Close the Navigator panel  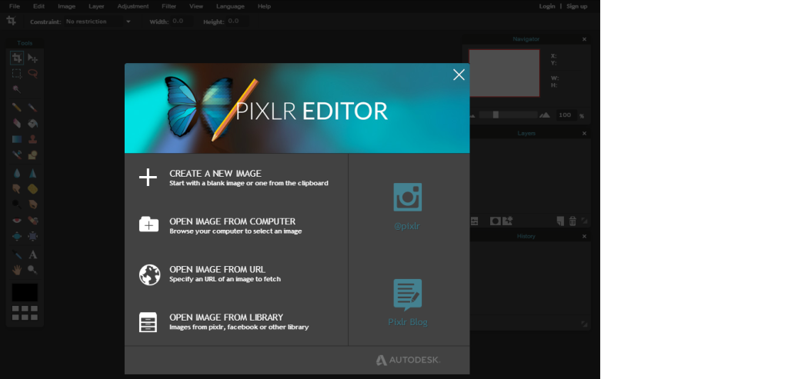[584, 39]
